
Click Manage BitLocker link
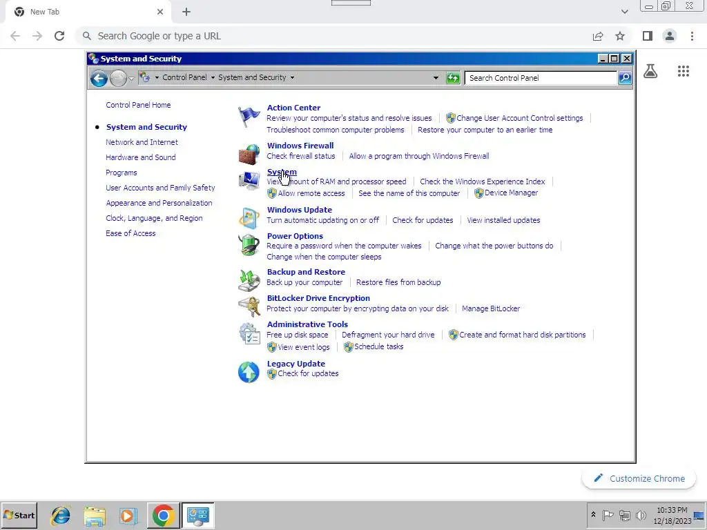tap(491, 308)
